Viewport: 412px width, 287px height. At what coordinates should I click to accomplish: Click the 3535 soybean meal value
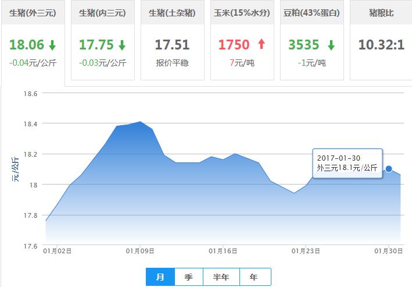pyautogui.click(x=304, y=45)
